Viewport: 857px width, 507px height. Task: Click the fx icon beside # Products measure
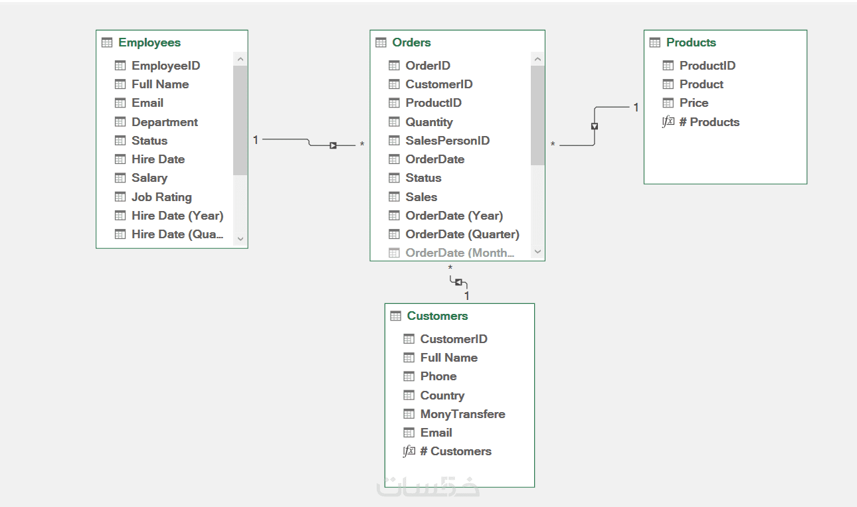coord(668,122)
